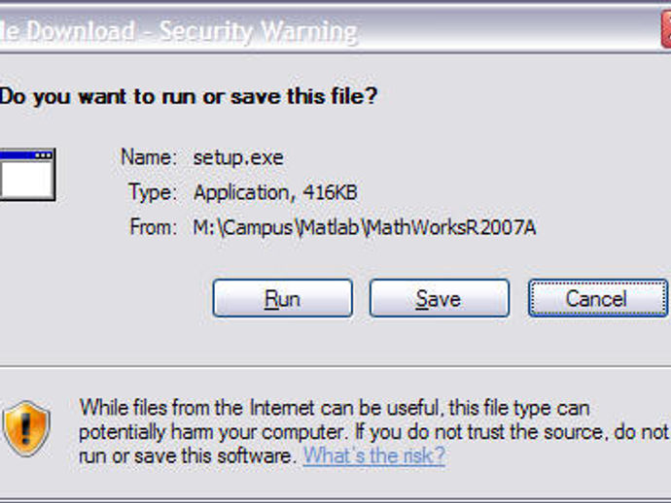Viewport: 671px width, 503px height.
Task: Select the setup.exe file name text
Action: click(238, 157)
